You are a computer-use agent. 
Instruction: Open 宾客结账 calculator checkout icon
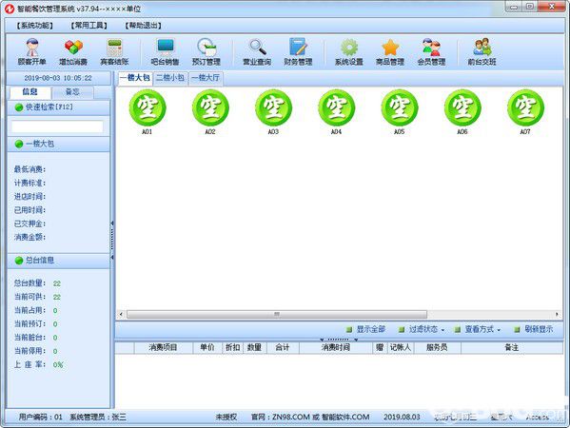click(x=114, y=52)
